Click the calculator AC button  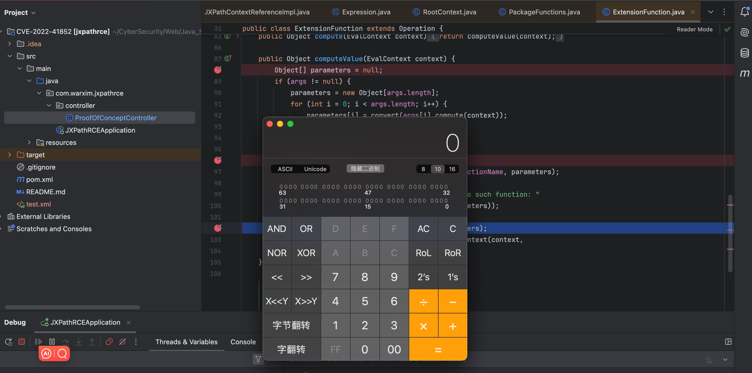(423, 229)
